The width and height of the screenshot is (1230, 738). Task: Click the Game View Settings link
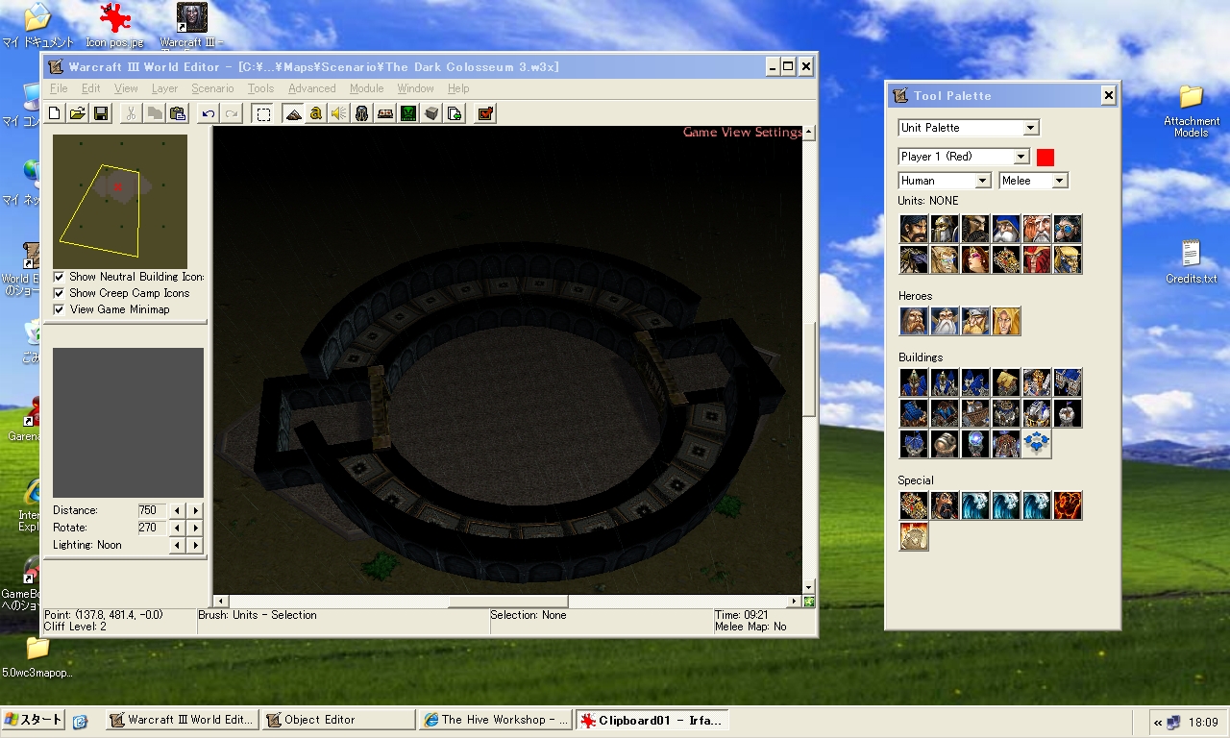click(742, 133)
